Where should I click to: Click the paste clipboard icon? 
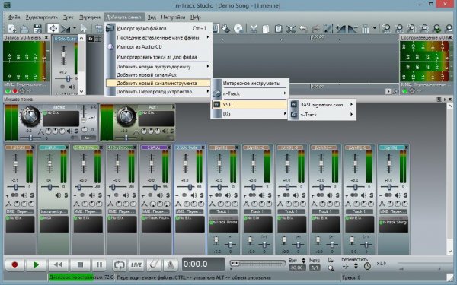tap(278, 29)
